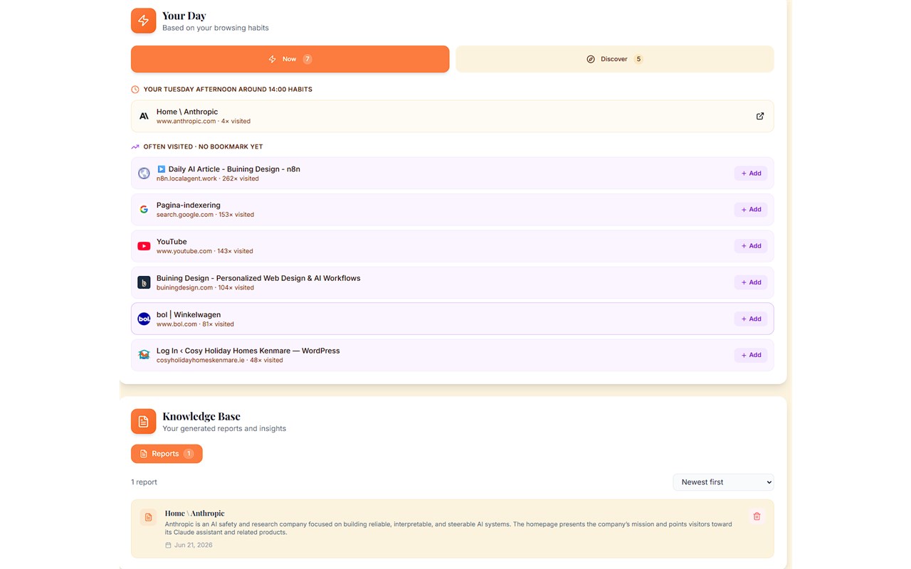This screenshot has width=911, height=569.
Task: Add Buining Design as a bookmark
Action: (x=751, y=282)
